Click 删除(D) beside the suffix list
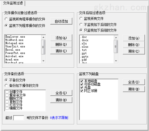The image size is (149, 131). click(134, 45)
